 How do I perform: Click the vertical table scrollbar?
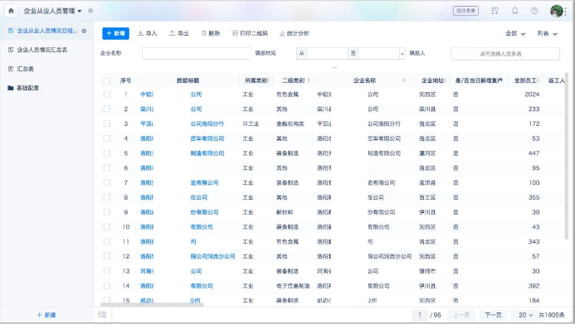pyautogui.click(x=566, y=156)
